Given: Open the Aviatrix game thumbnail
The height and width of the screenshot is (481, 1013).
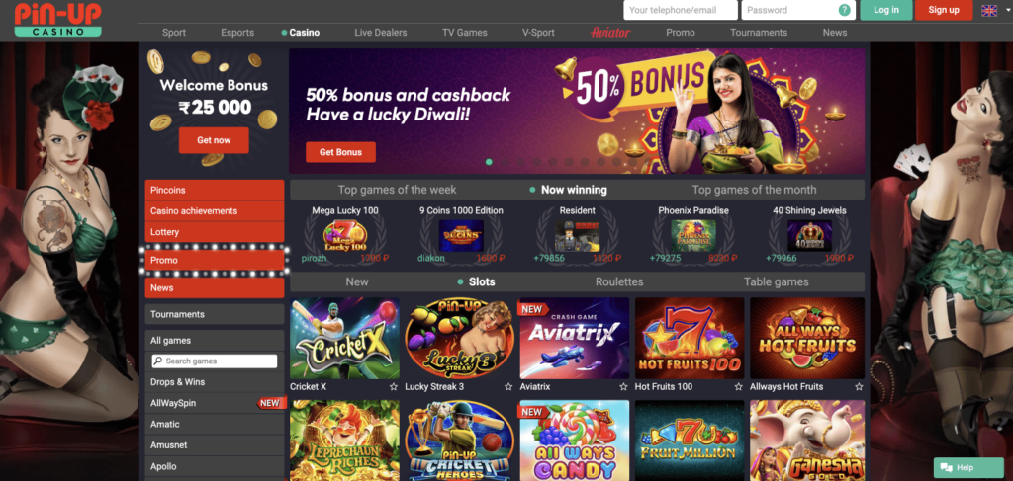Looking at the screenshot, I should (x=575, y=338).
